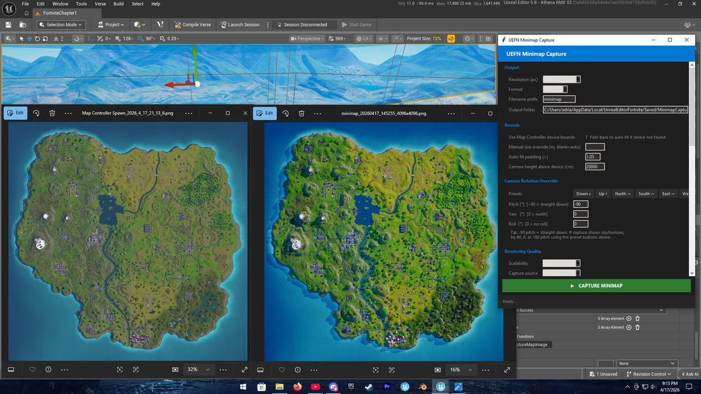
Task: Open the Verse menu
Action: (100, 4)
